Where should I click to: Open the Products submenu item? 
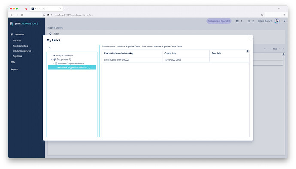(17, 41)
